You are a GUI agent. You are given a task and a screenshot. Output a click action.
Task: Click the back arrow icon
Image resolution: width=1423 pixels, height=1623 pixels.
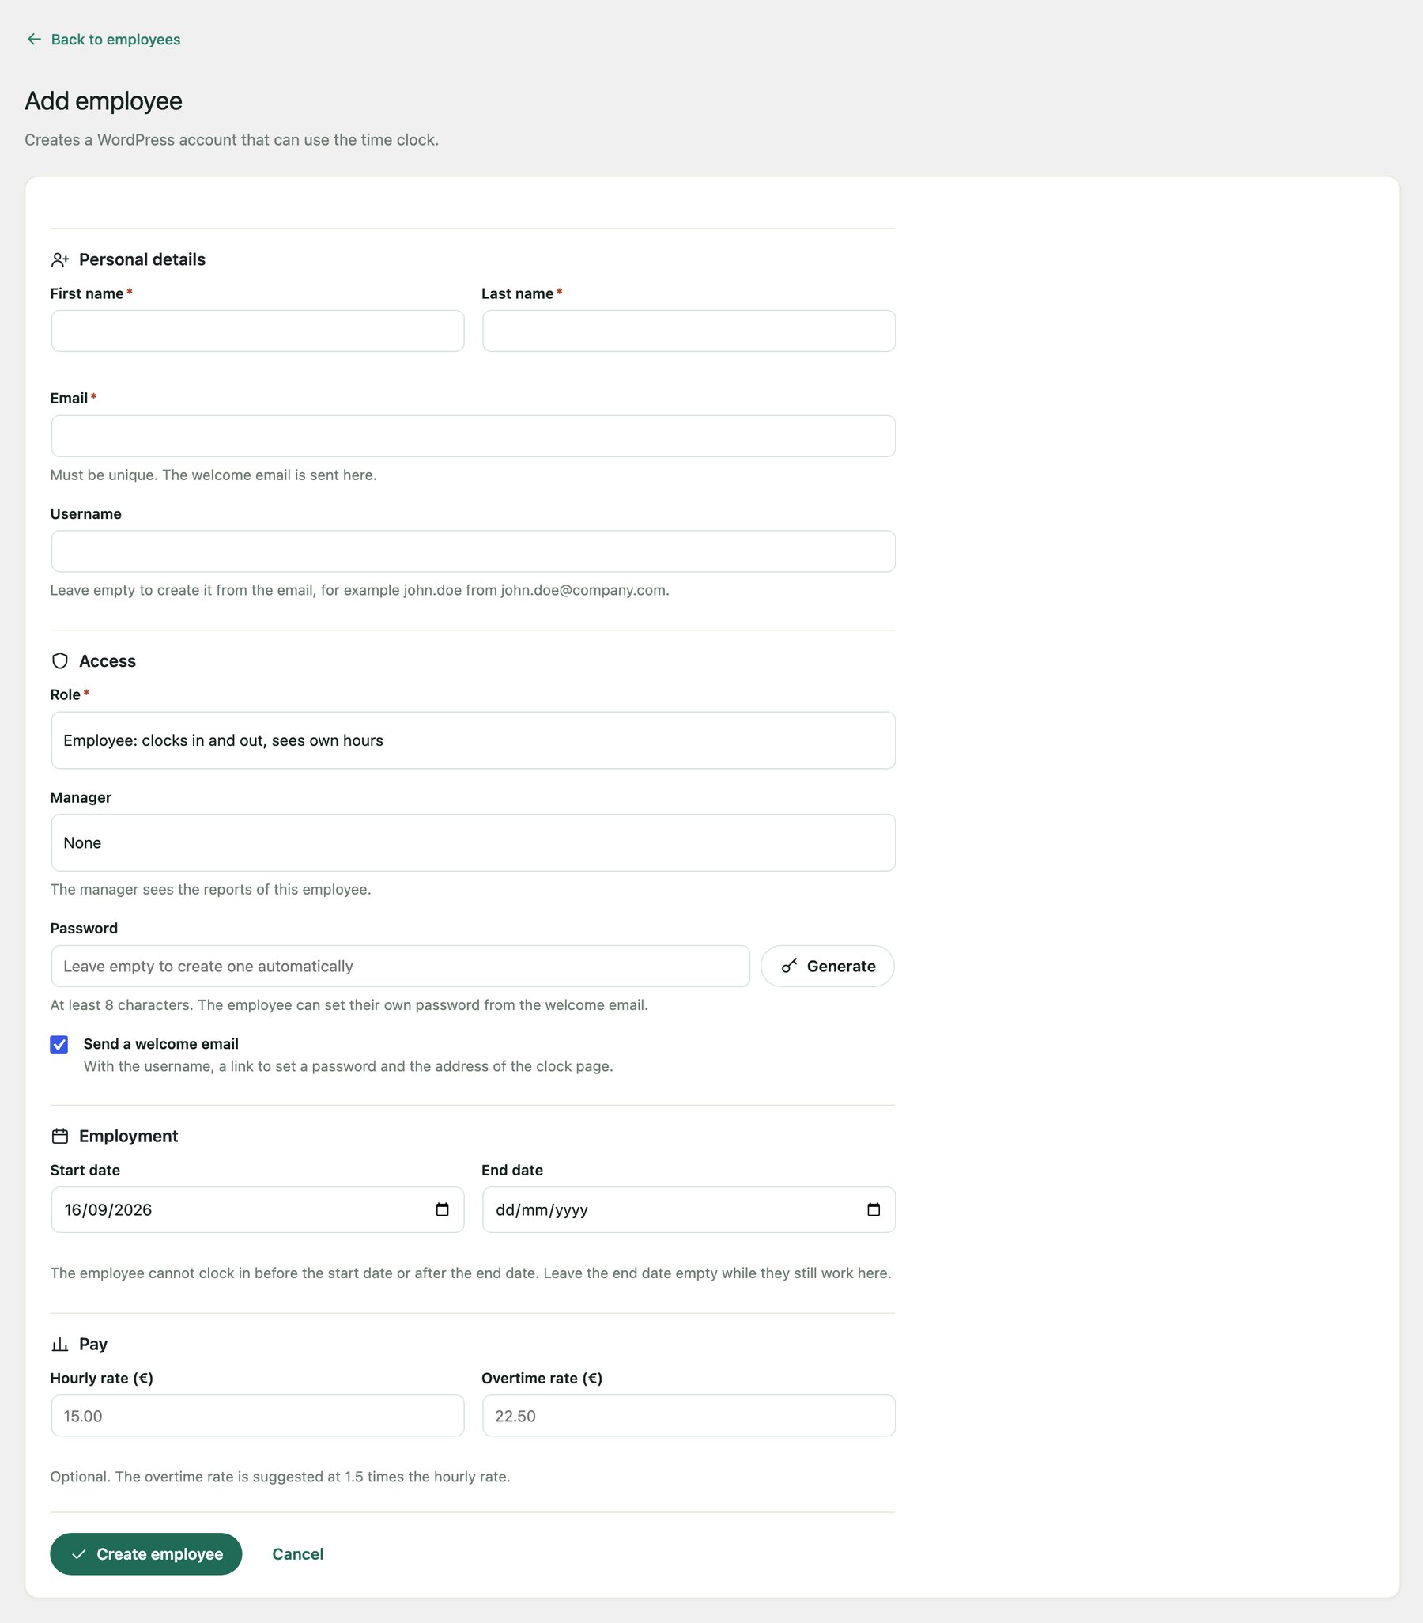pyautogui.click(x=34, y=39)
